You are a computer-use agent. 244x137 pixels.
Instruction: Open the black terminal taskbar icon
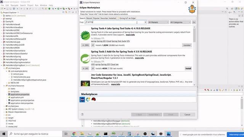pyautogui.click(x=106, y=134)
